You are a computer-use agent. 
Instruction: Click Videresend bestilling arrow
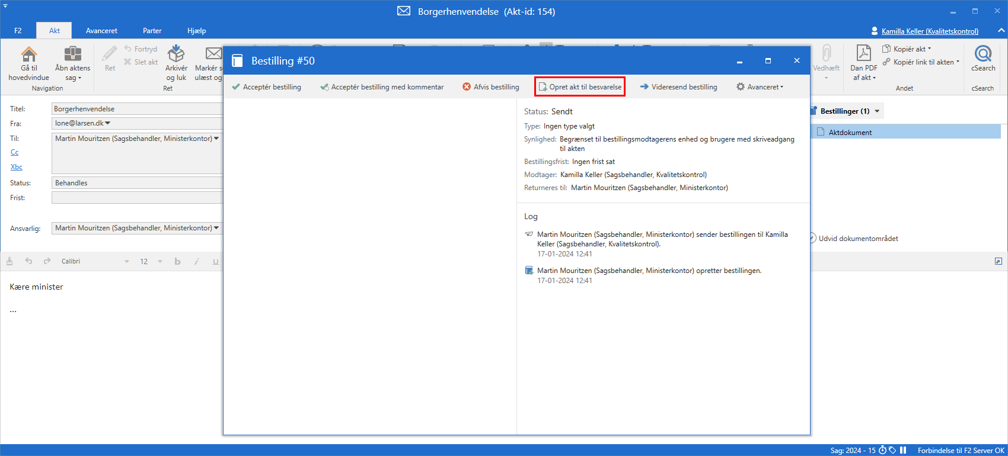(645, 87)
